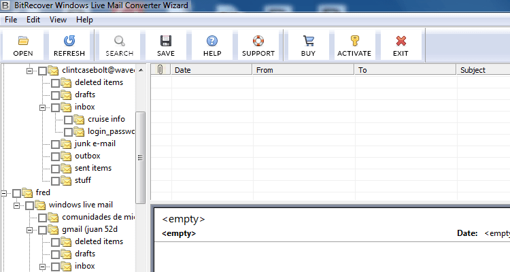Screen dimensions: 510x272
Task: Select the first drafts folder under clintcasebolt
Action: point(85,95)
